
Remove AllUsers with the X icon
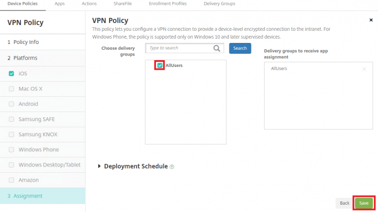click(x=364, y=69)
